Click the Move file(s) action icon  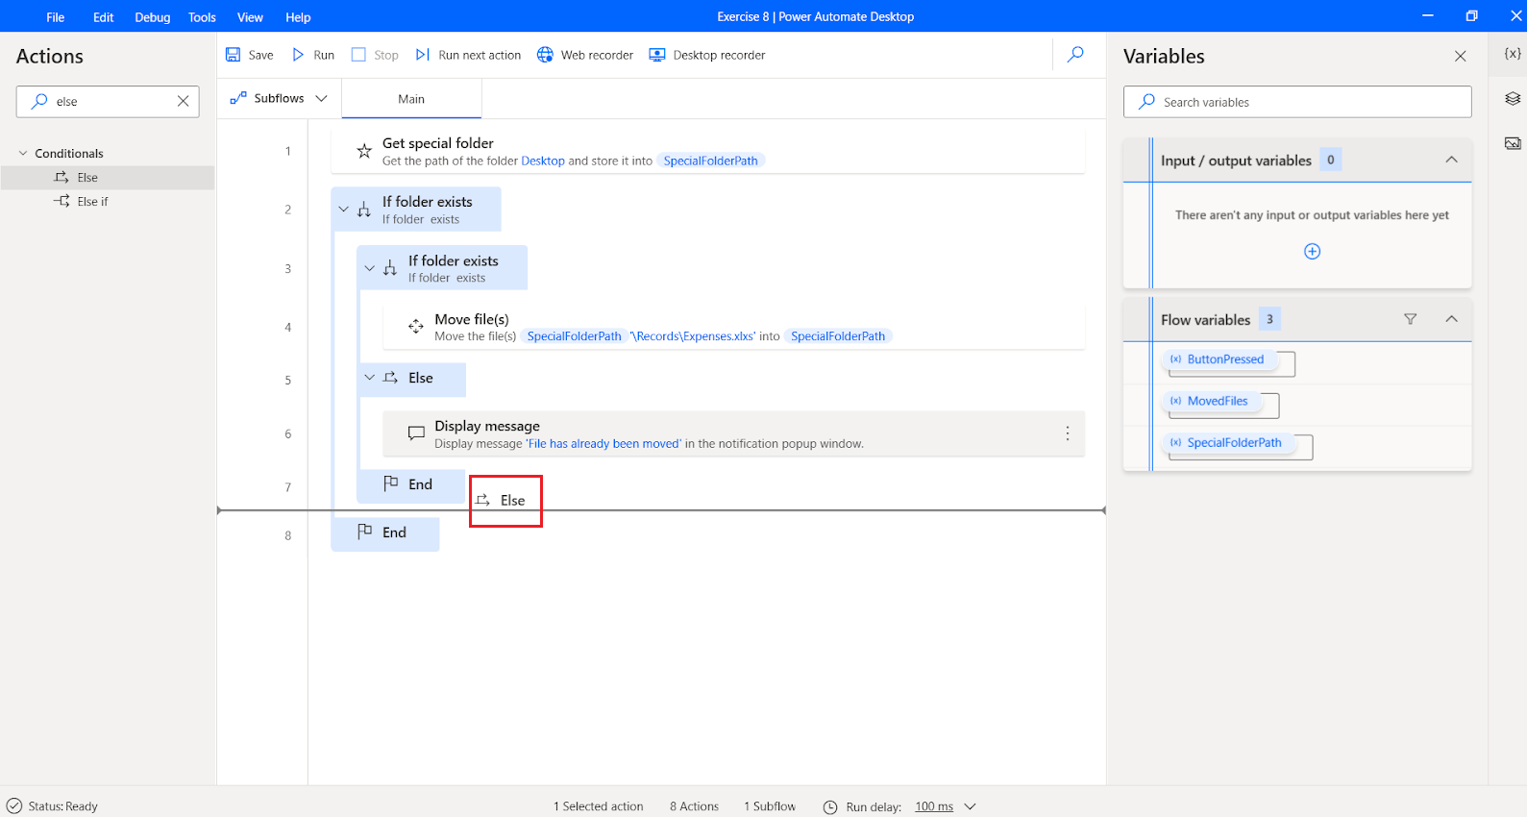tap(416, 327)
